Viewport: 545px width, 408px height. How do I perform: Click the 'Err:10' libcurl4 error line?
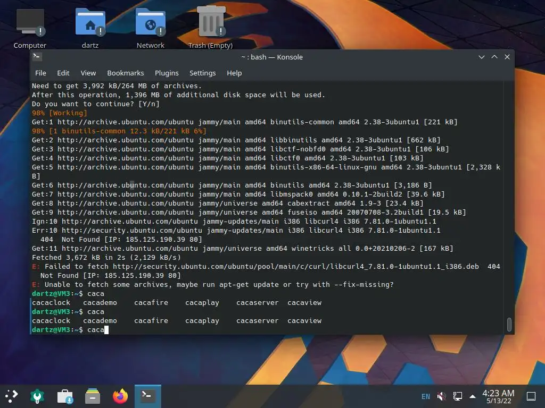(236, 231)
